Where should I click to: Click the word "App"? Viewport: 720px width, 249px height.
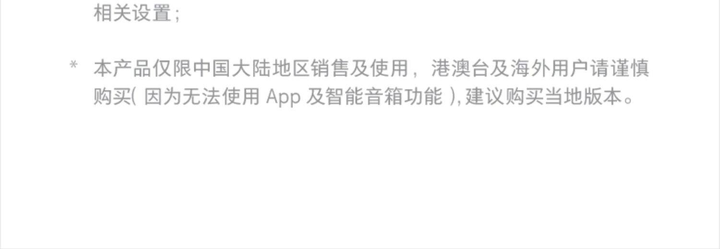[284, 97]
